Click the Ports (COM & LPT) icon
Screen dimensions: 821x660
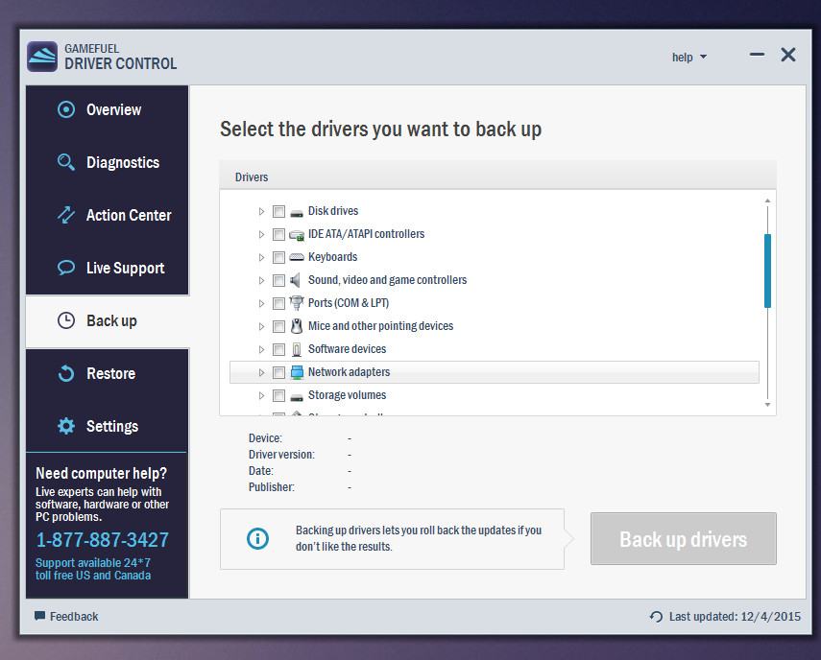coord(297,303)
